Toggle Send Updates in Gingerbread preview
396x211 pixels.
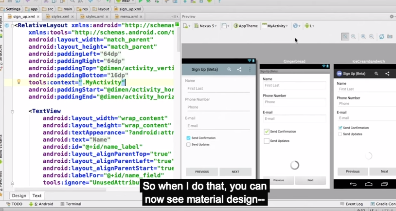coord(267,141)
